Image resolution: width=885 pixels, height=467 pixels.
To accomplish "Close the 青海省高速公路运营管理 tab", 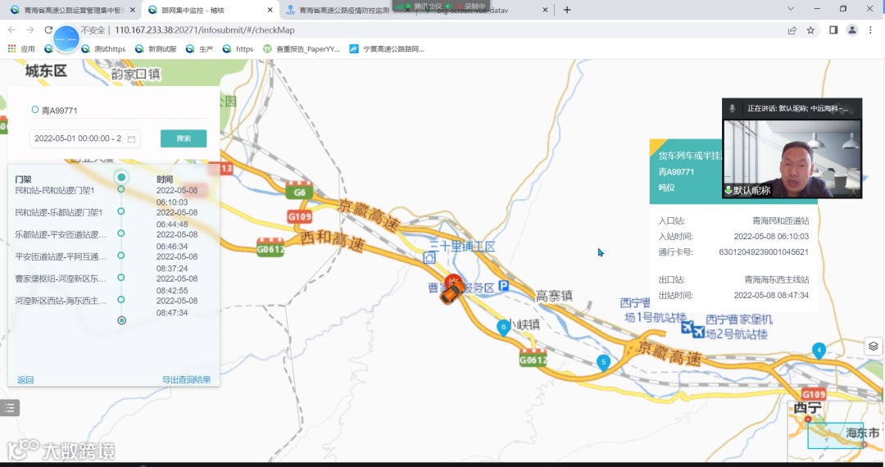I will (x=133, y=10).
